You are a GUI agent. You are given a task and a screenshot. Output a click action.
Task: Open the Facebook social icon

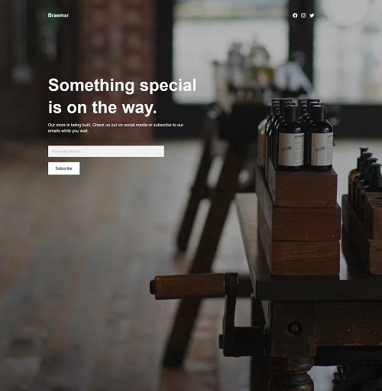[x=295, y=15]
